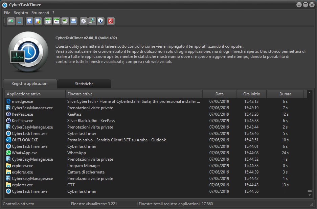Click the start time 15:43:13

pyautogui.click(x=251, y=101)
